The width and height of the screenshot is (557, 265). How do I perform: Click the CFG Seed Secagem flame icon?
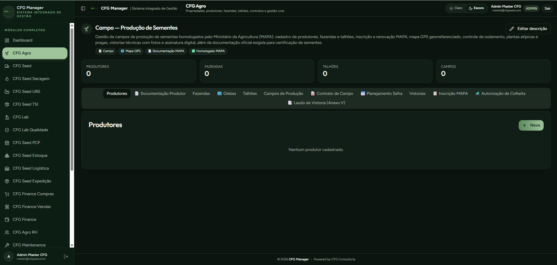[7, 79]
